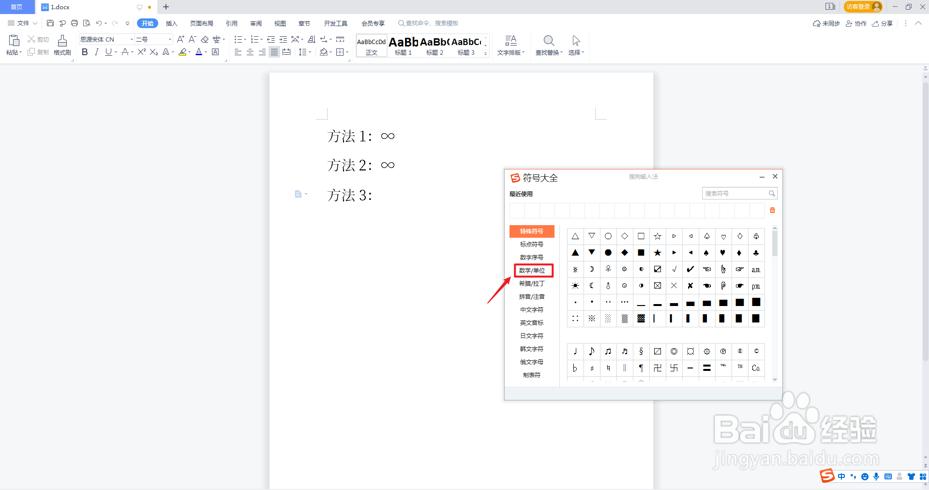Click Sogou soft keyboard icon
Screen dimensions: 929x490
(x=888, y=476)
